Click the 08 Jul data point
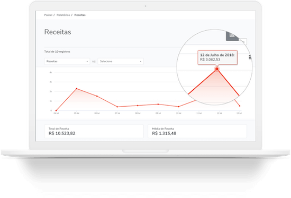 tap(138, 106)
